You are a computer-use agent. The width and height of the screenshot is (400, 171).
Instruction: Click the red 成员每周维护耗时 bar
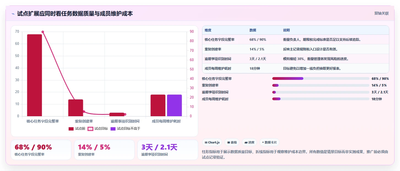point(158,105)
